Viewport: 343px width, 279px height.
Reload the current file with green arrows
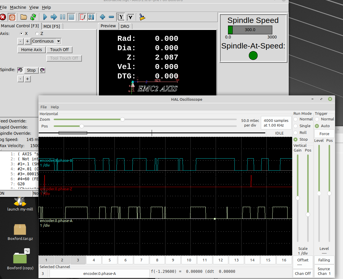tap(33, 17)
